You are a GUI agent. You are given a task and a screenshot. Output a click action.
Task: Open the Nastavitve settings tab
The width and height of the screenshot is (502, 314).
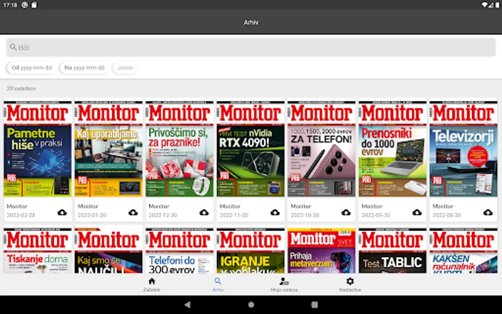pyautogui.click(x=350, y=285)
